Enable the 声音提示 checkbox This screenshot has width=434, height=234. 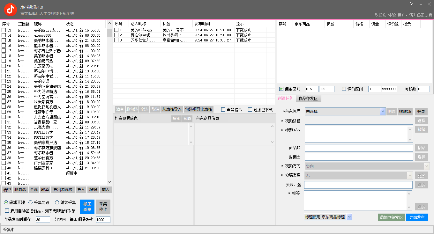[x=223, y=110]
